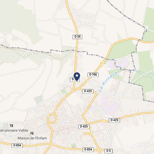Viewport: 154px width, 154px height.
Task: Click the purple zone next to D 706 roundabout
Action: point(119,63)
